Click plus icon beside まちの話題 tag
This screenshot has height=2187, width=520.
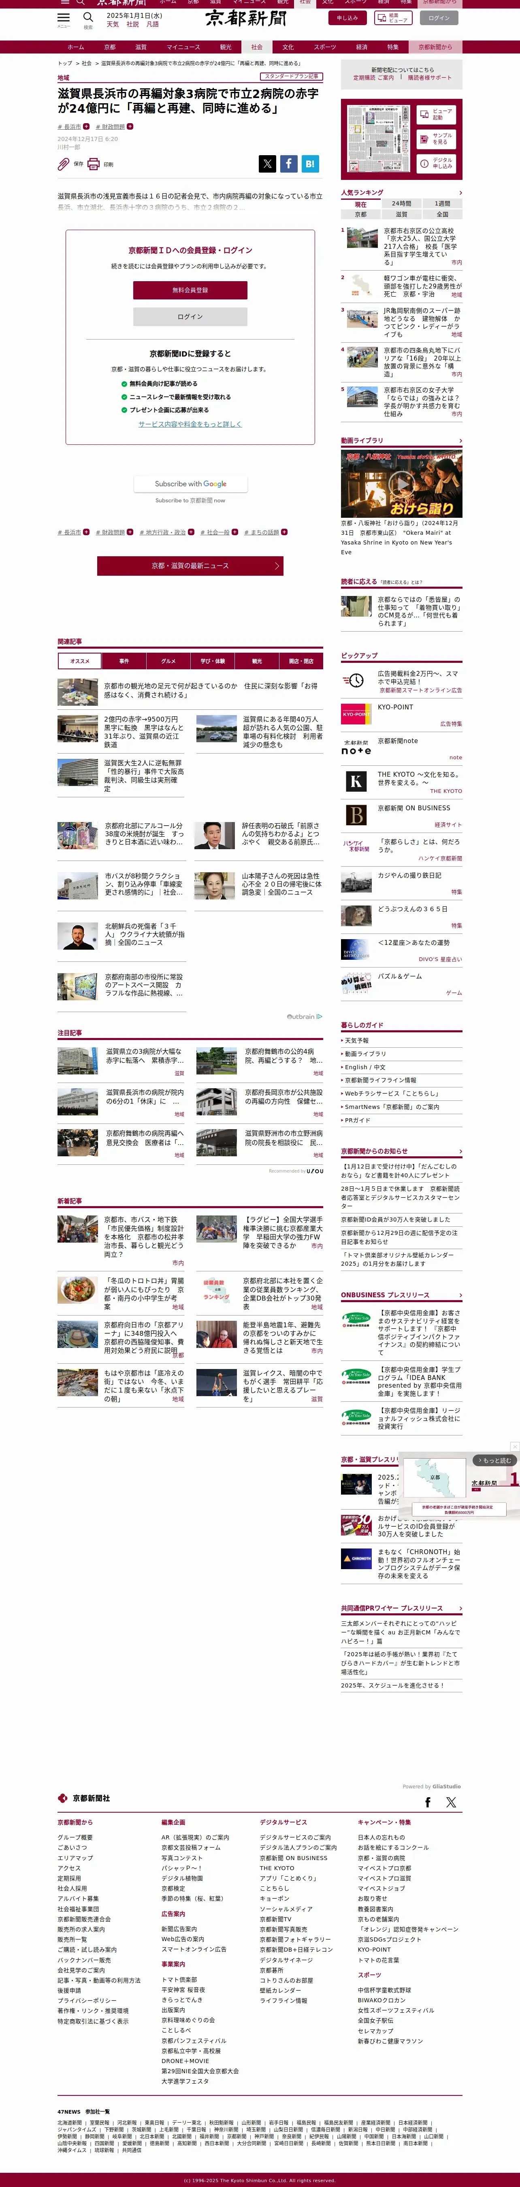click(284, 532)
